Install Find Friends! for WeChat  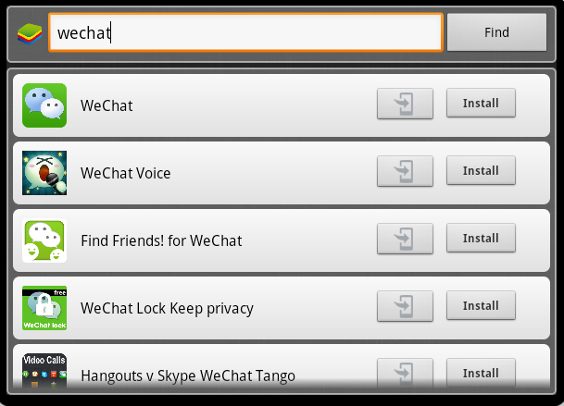pyautogui.click(x=481, y=238)
